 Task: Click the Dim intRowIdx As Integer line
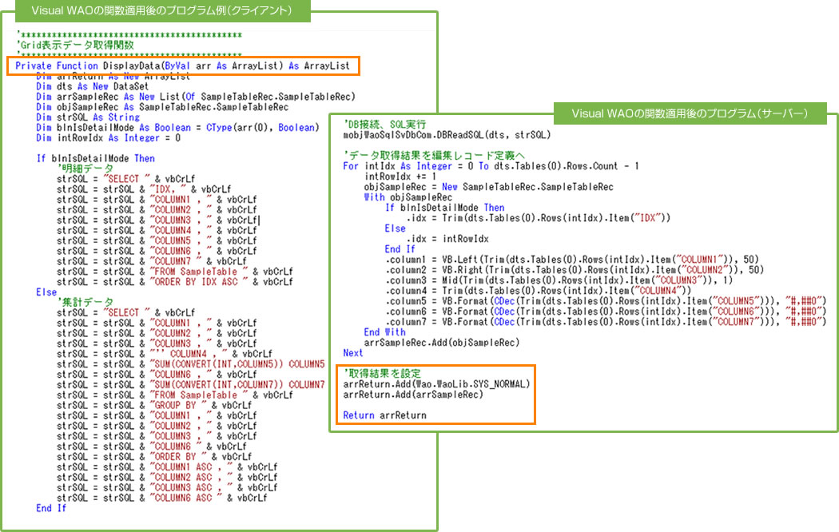click(108, 138)
